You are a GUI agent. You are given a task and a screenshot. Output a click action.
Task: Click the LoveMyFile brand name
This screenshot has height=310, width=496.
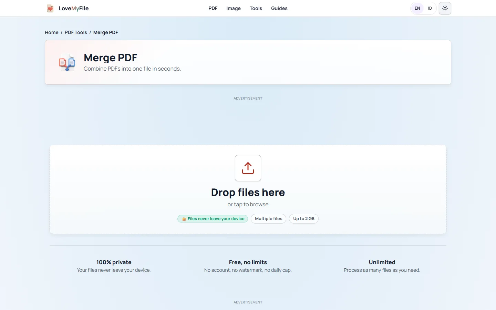74,8
